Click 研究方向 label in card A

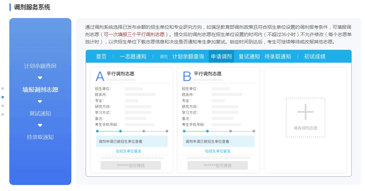tap(103, 107)
